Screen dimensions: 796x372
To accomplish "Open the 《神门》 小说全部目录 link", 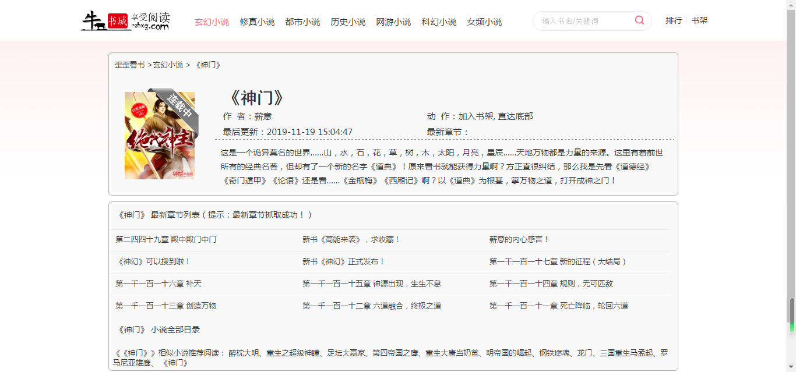I will click(x=159, y=330).
